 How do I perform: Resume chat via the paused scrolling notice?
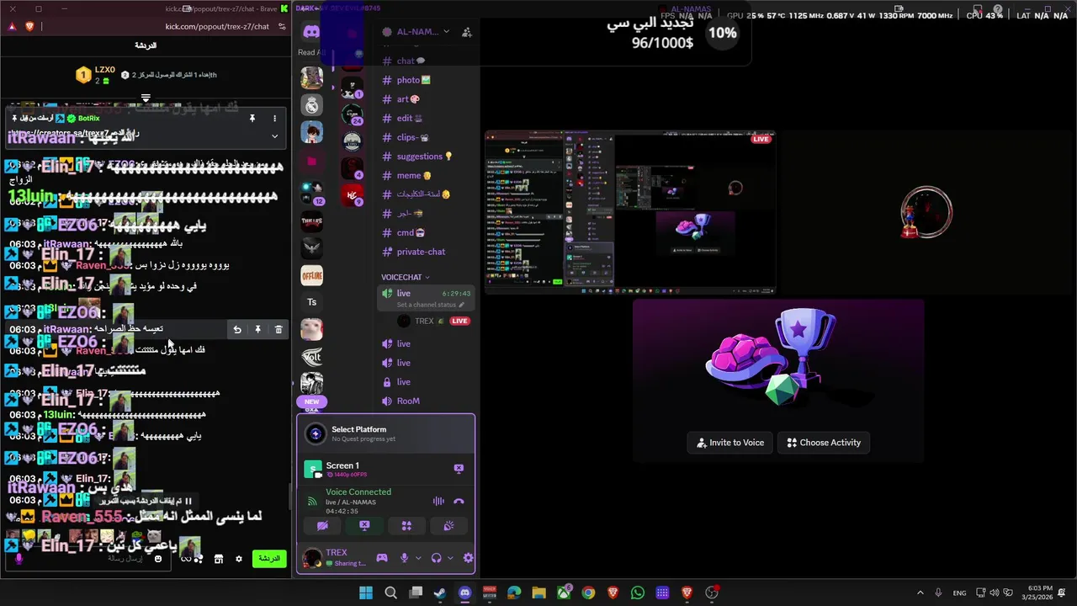147,501
